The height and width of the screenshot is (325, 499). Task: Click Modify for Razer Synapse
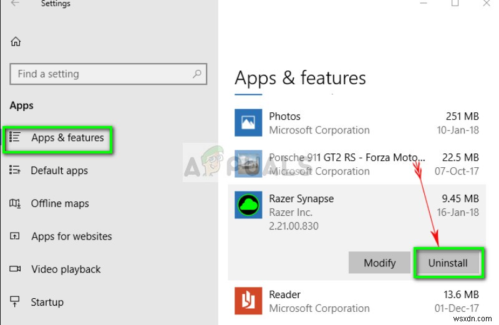380,263
